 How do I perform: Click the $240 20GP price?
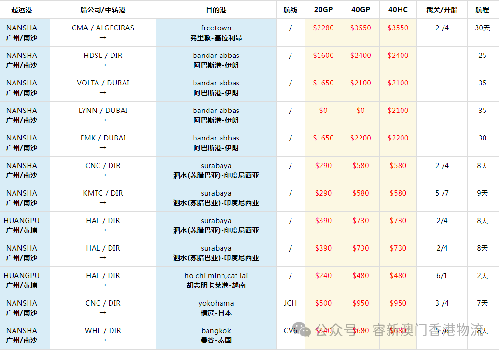(x=323, y=276)
